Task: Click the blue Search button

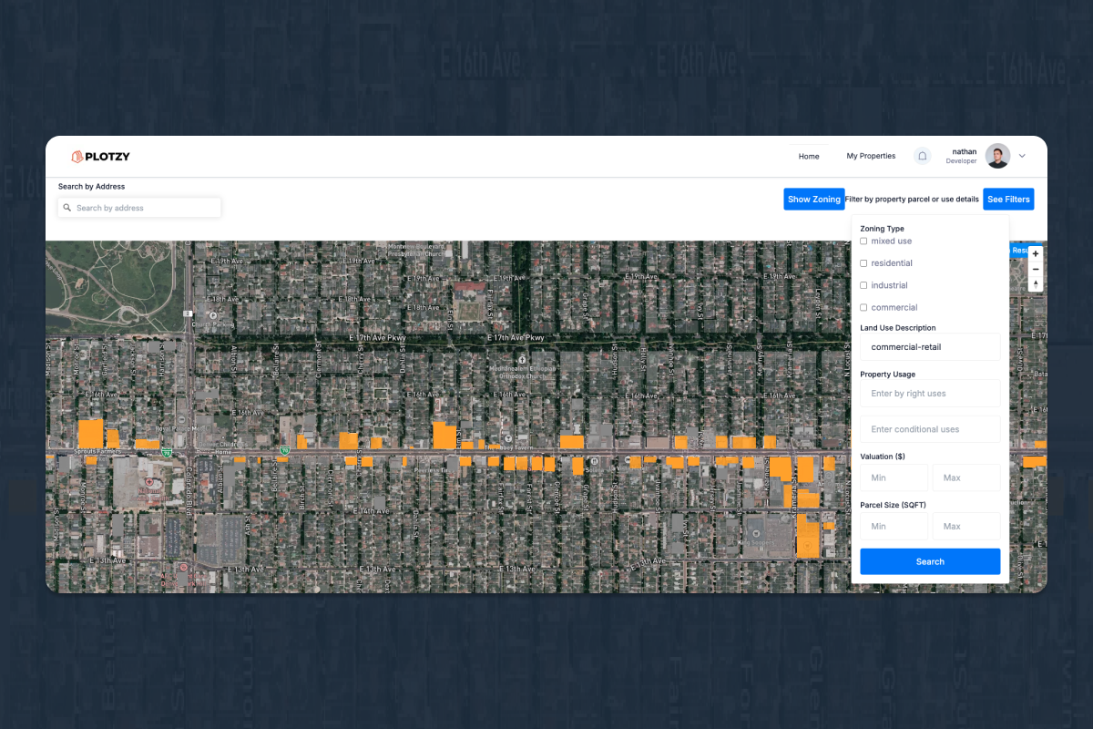Action: pos(930,561)
